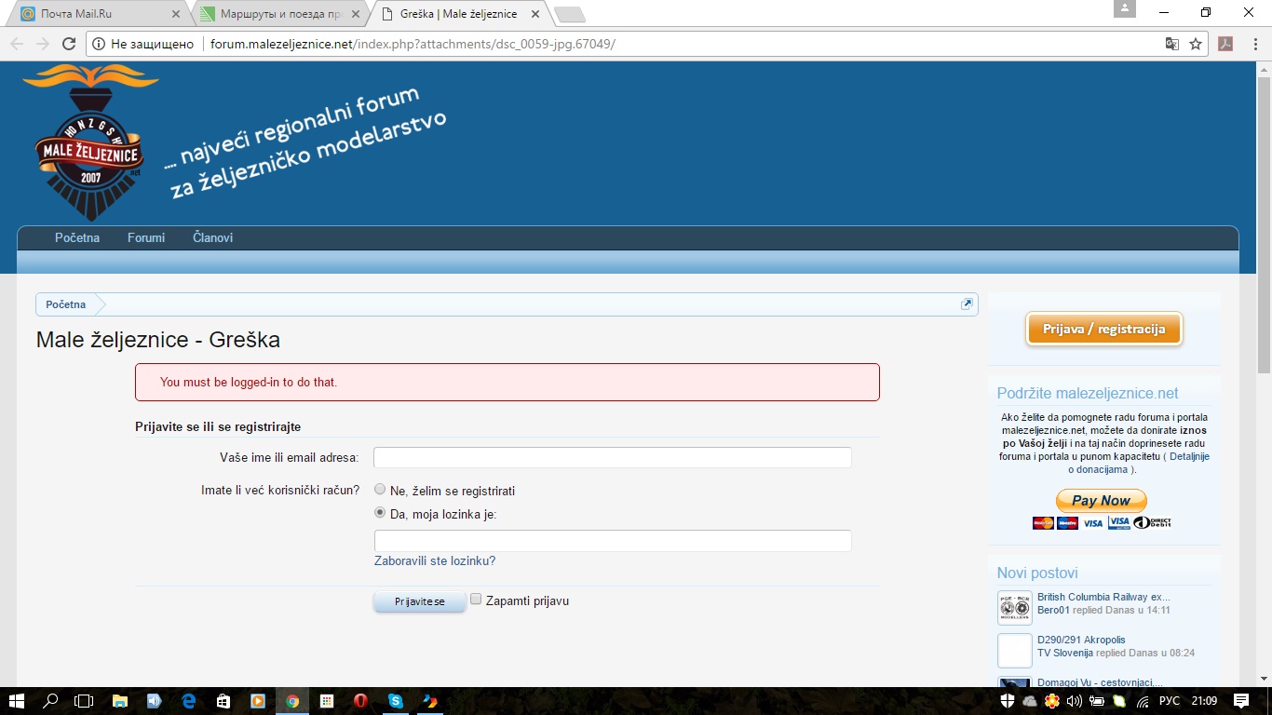
Task: Launch Skype from the taskbar
Action: (396, 701)
